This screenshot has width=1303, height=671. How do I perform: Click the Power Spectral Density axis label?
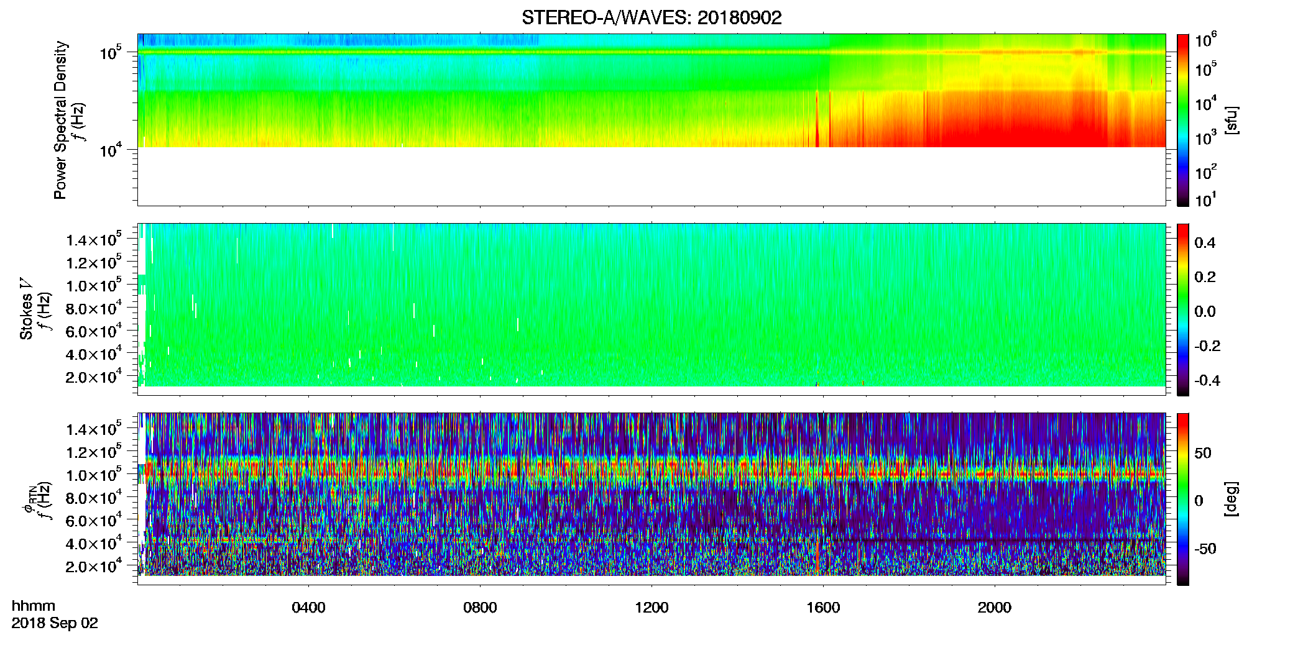coord(60,120)
